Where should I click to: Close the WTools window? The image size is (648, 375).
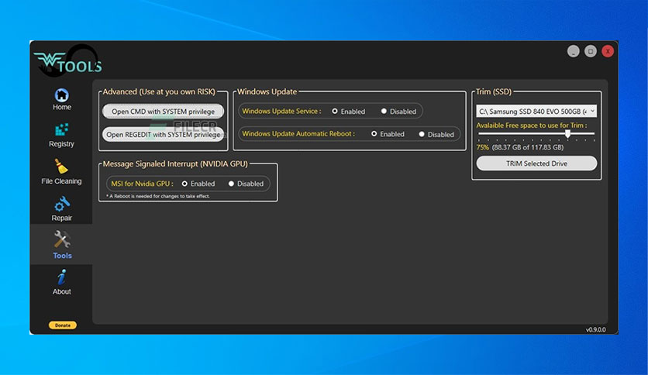coord(608,51)
